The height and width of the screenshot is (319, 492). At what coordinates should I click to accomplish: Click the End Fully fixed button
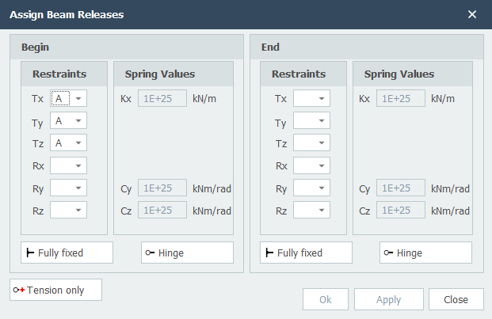[306, 253]
